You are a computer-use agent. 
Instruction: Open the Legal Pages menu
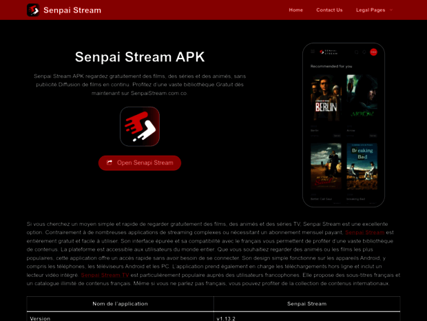(371, 10)
